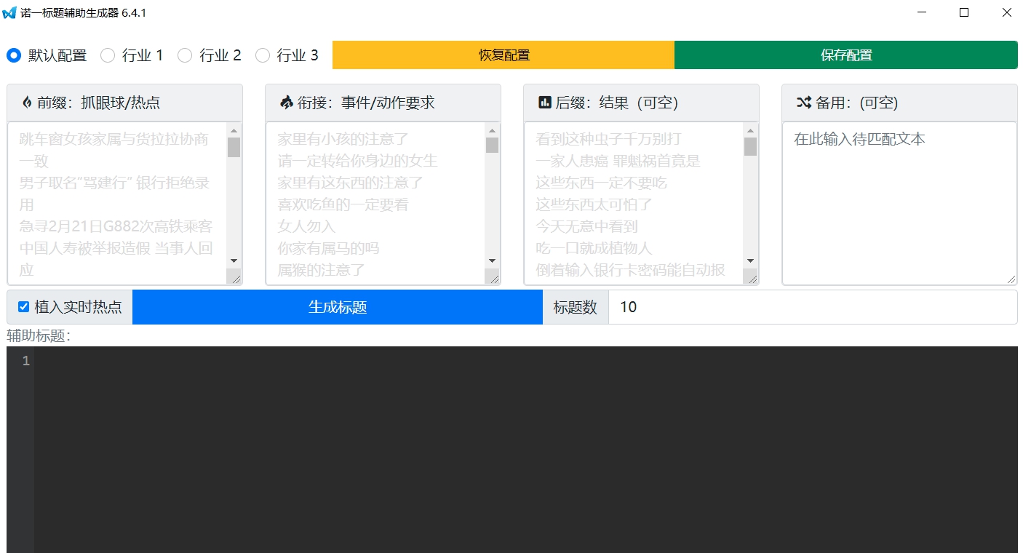1023x553 pixels.
Task: Select the 行业 2 configuration
Action: pos(185,55)
